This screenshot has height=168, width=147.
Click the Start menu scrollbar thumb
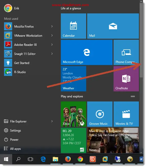tap(141, 40)
